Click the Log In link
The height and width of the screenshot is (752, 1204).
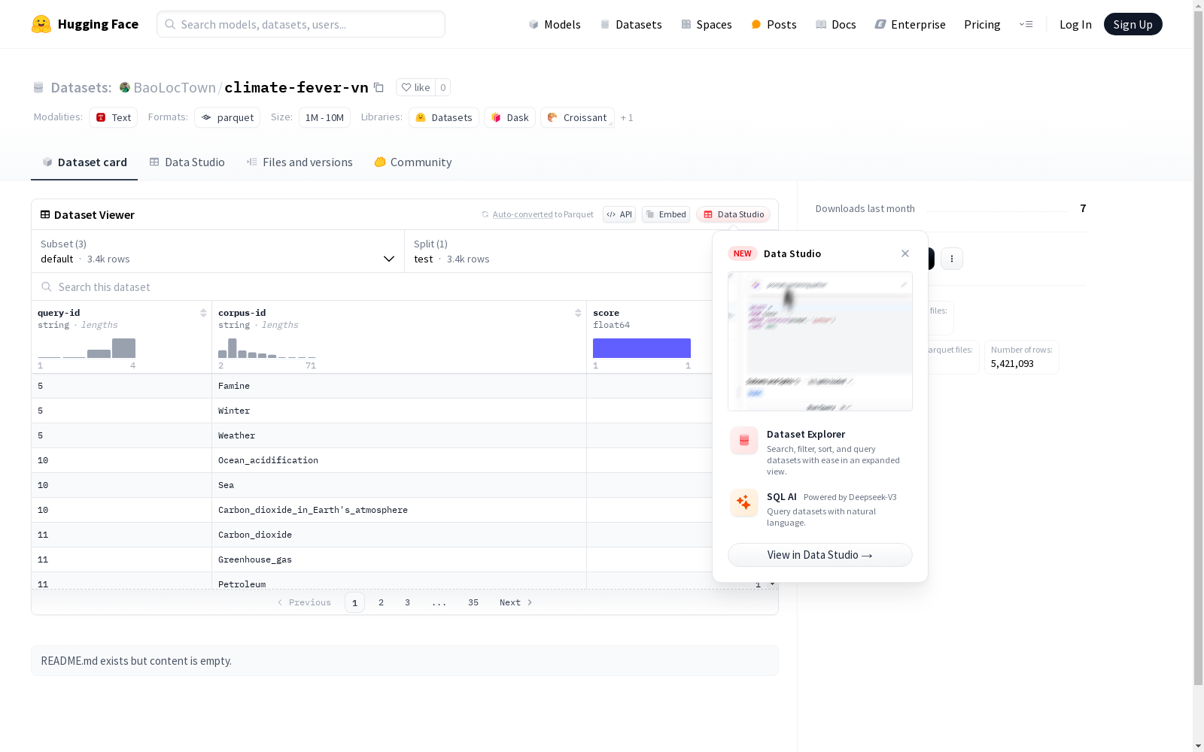coord(1075,24)
